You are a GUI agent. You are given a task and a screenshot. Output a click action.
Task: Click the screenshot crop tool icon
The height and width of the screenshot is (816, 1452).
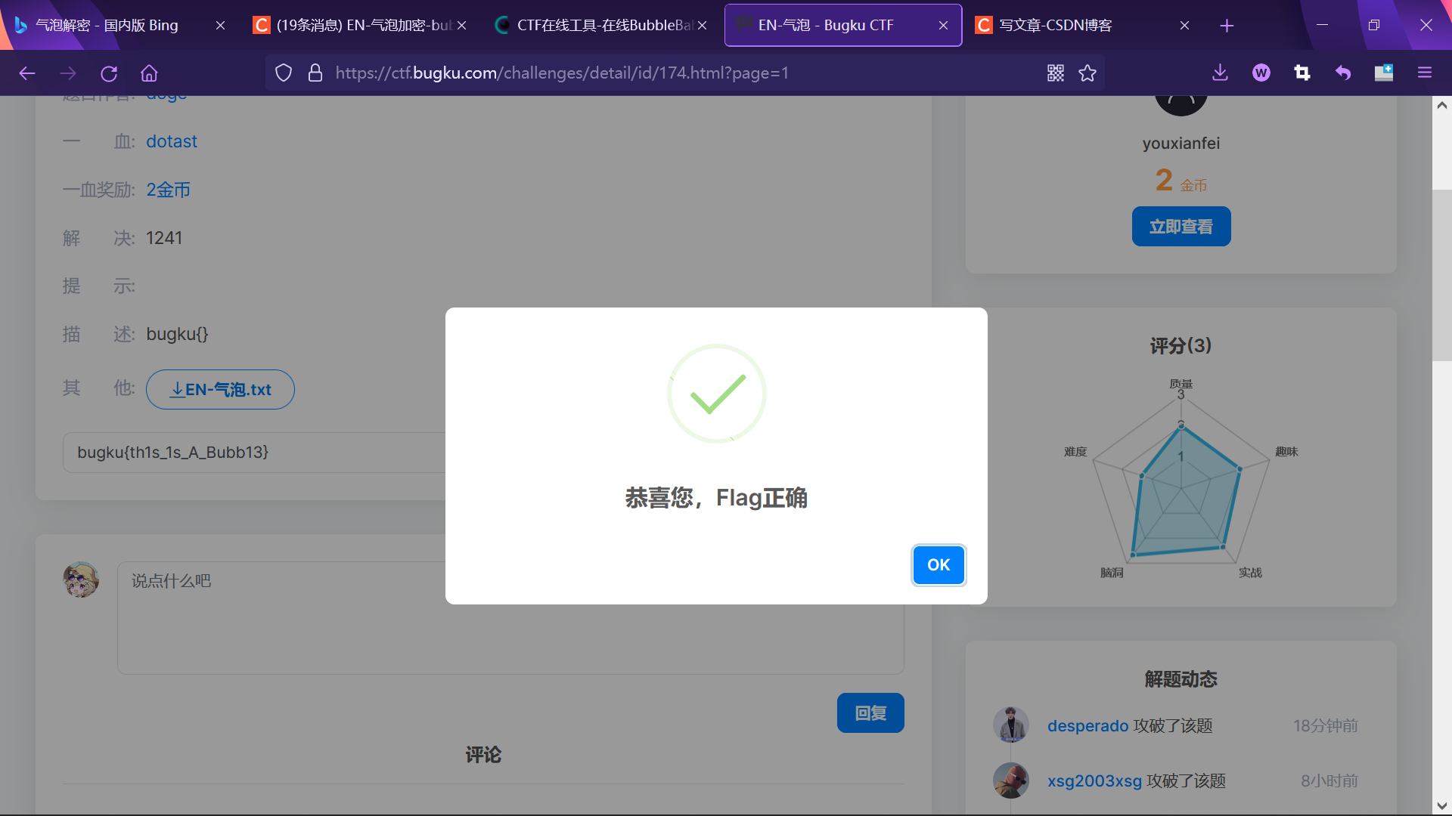tap(1302, 73)
